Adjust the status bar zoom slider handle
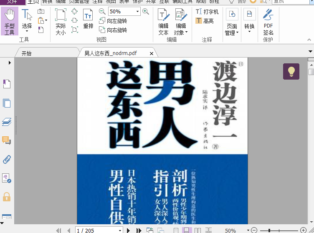The width and height of the screenshot is (314, 233). click(x=269, y=230)
